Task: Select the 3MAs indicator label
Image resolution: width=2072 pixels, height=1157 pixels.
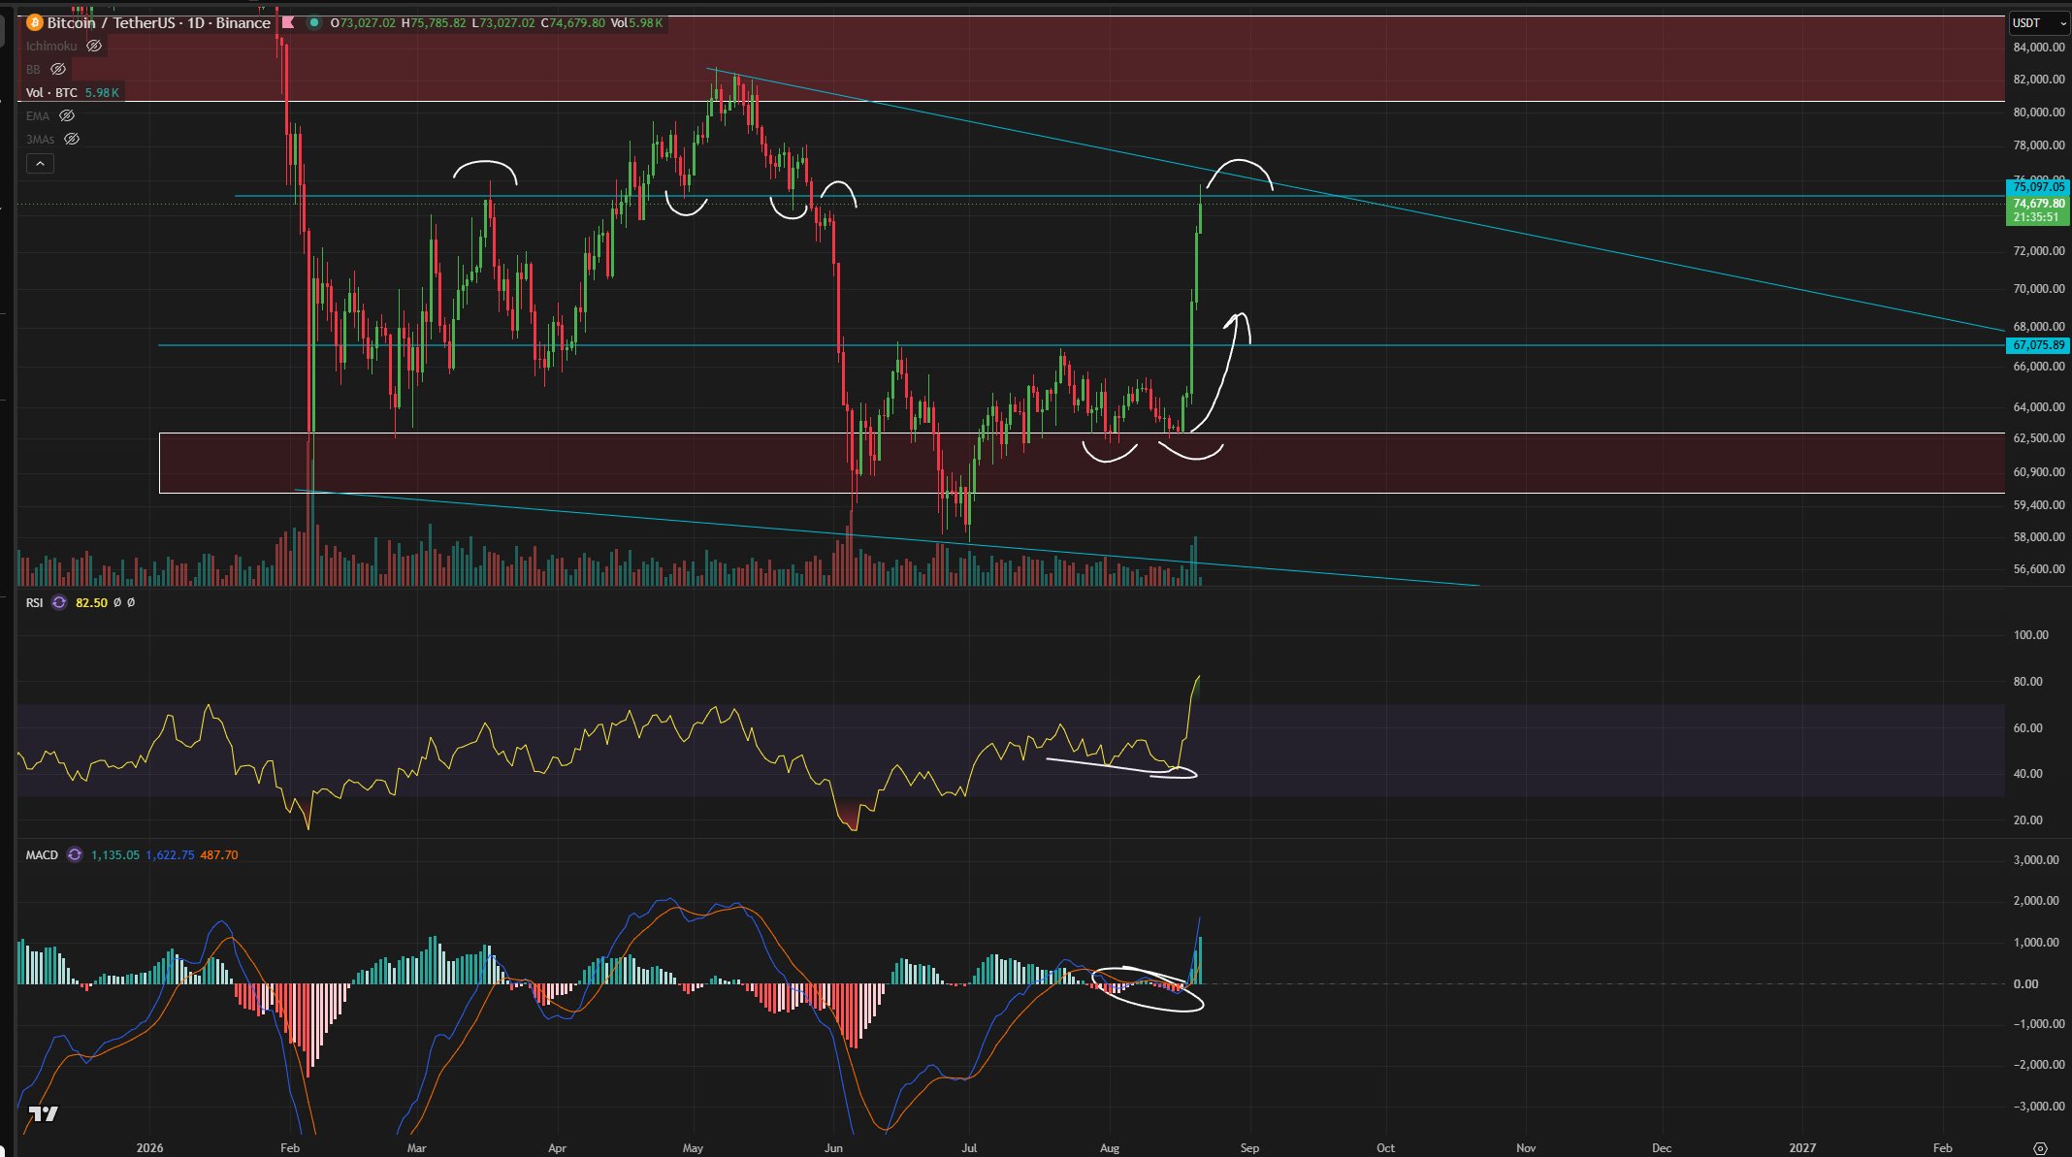Action: tap(40, 139)
